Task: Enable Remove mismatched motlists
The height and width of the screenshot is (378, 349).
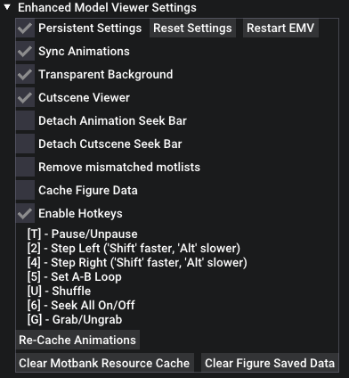Action: pyautogui.click(x=25, y=168)
